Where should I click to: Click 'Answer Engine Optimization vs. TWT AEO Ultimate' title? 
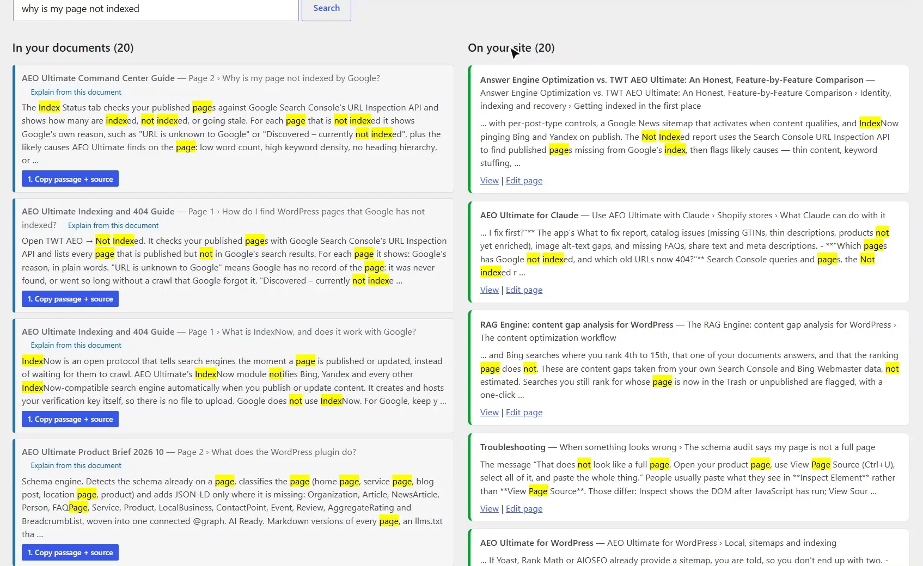(x=671, y=80)
